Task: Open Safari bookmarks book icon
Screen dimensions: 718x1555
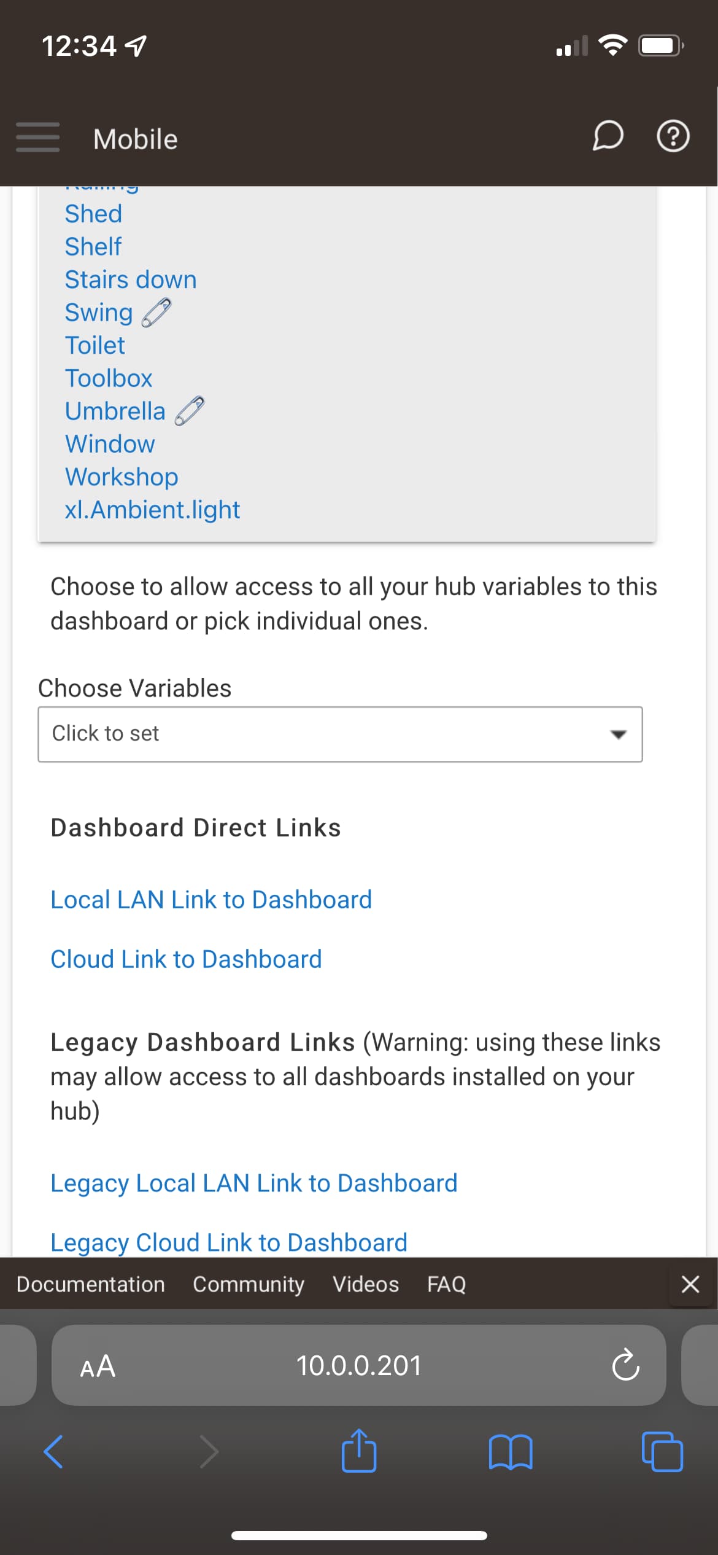Action: pyautogui.click(x=511, y=1452)
